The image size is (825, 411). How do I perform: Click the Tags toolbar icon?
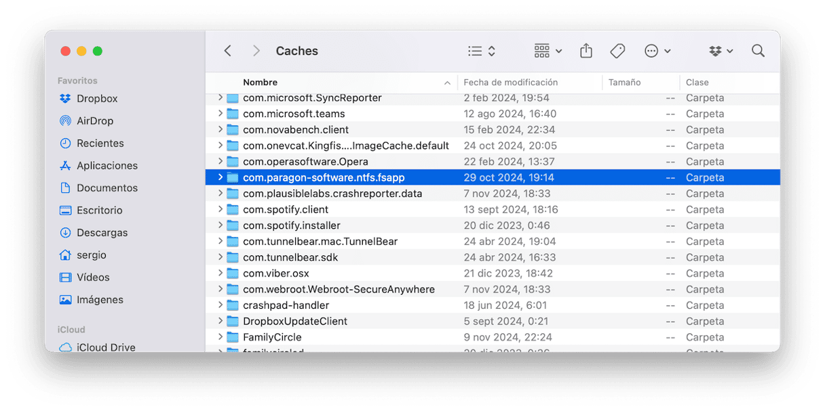pyautogui.click(x=617, y=51)
